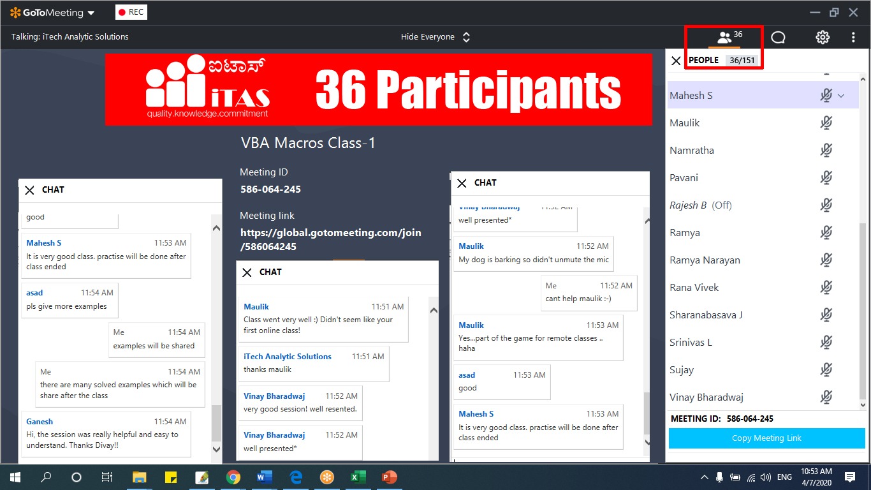Toggle Maulik's muted microphone icon
Image resolution: width=871 pixels, height=490 pixels.
826,123
